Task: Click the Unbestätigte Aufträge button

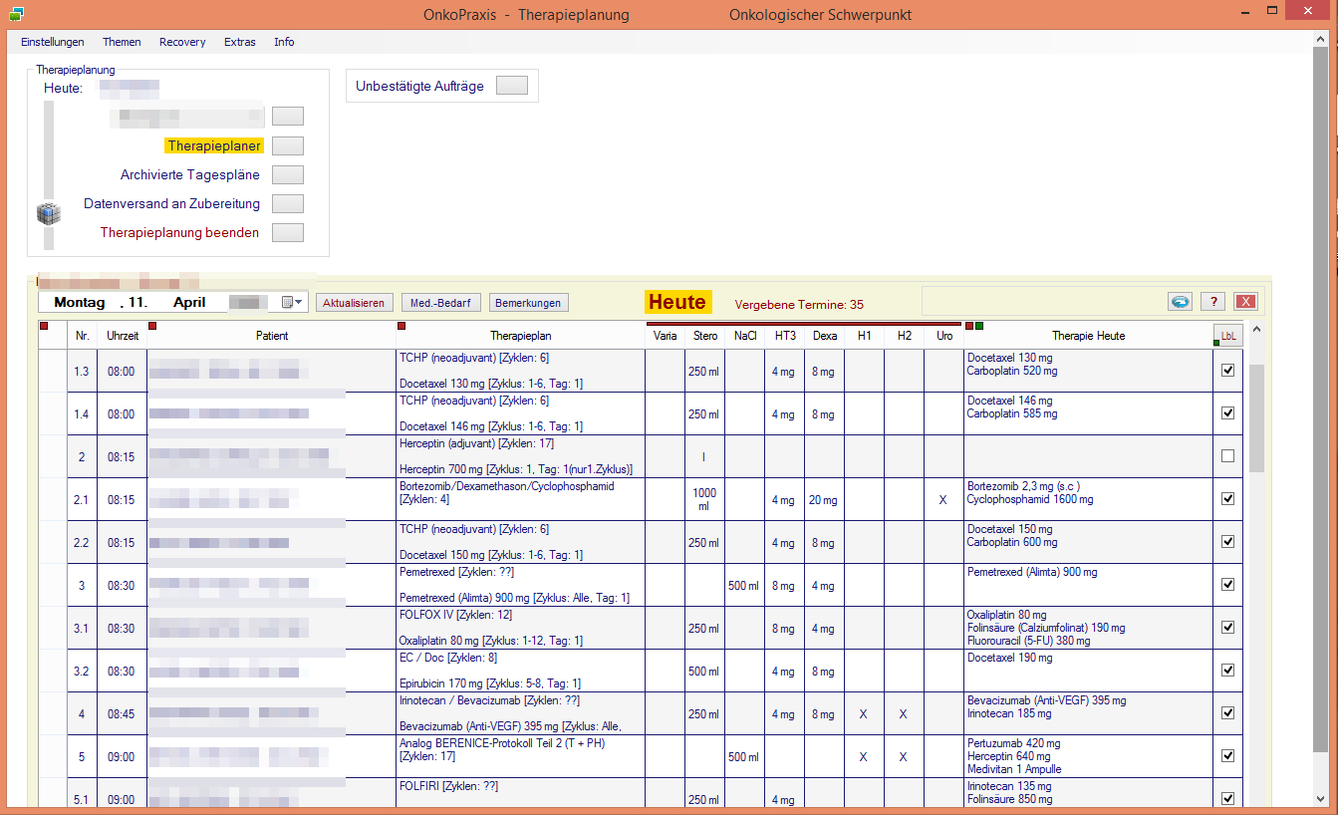Action: pyautogui.click(x=511, y=86)
